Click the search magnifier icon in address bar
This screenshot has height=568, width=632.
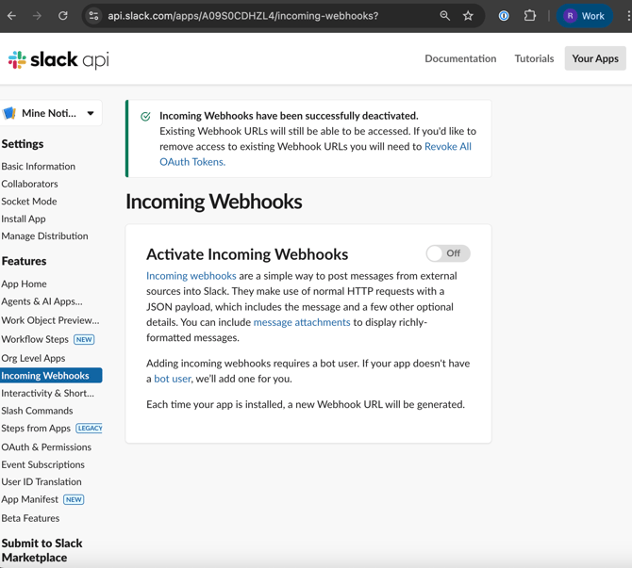pos(444,16)
